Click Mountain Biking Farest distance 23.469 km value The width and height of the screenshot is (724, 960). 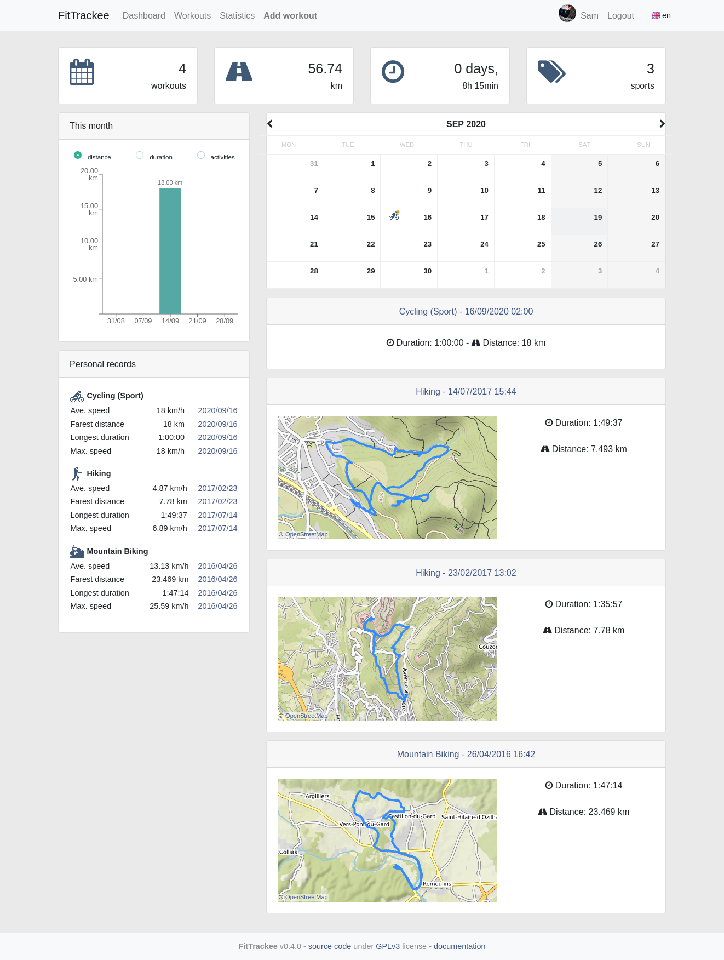170,580
